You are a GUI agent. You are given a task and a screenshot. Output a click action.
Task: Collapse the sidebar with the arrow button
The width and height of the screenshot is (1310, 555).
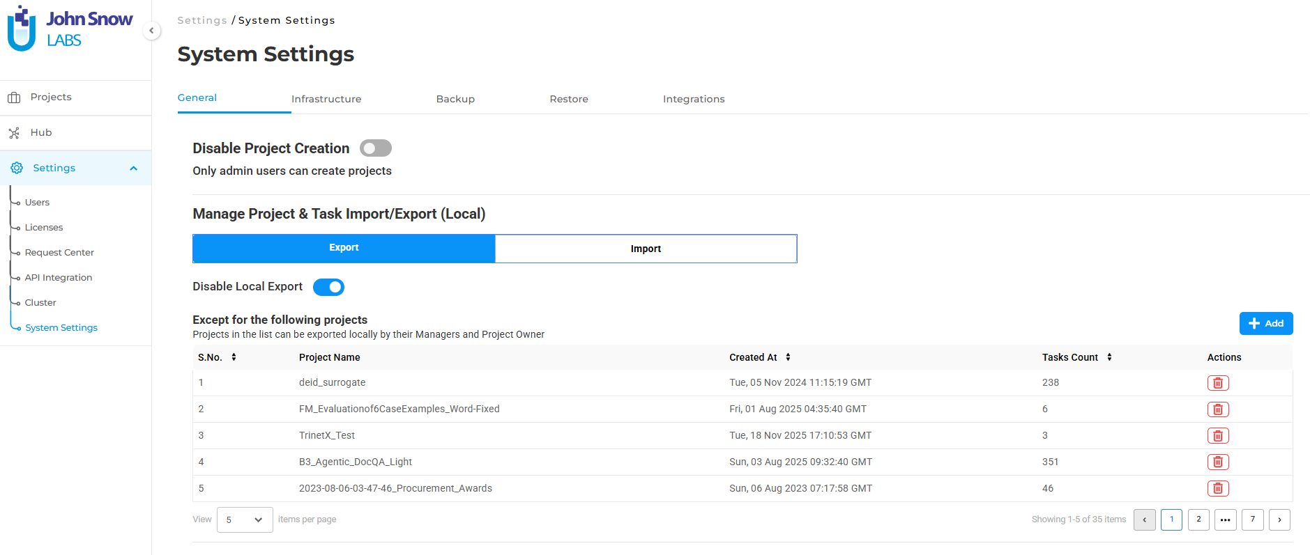pyautogui.click(x=151, y=31)
